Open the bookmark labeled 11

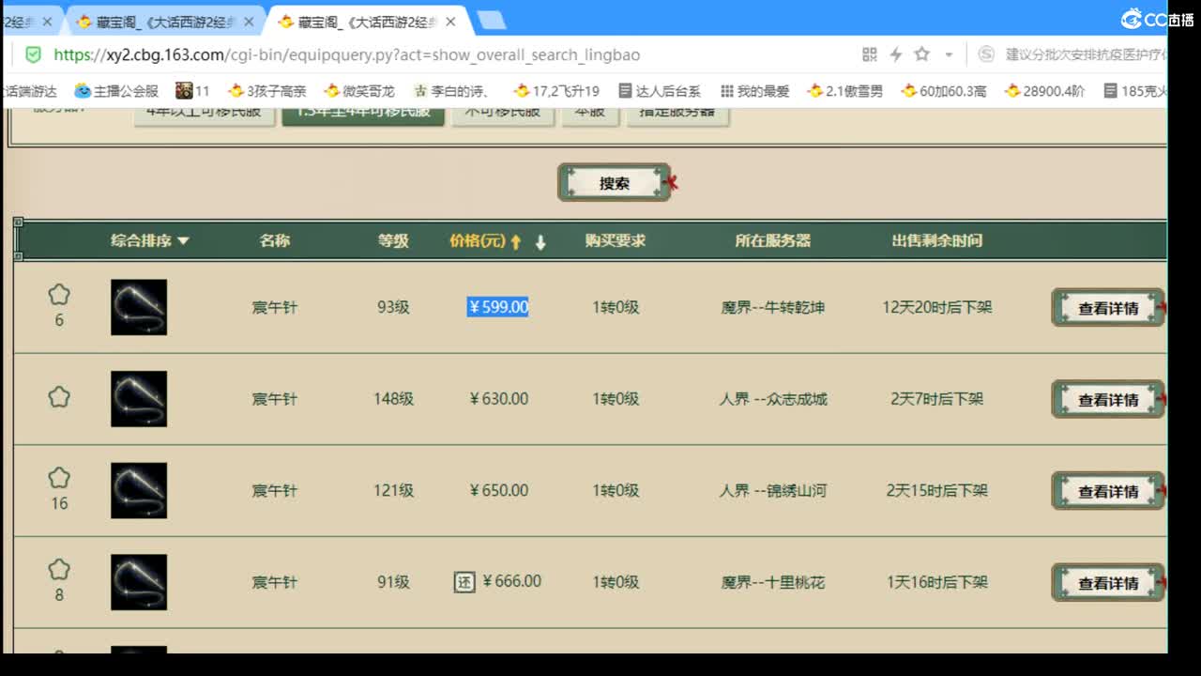click(193, 91)
